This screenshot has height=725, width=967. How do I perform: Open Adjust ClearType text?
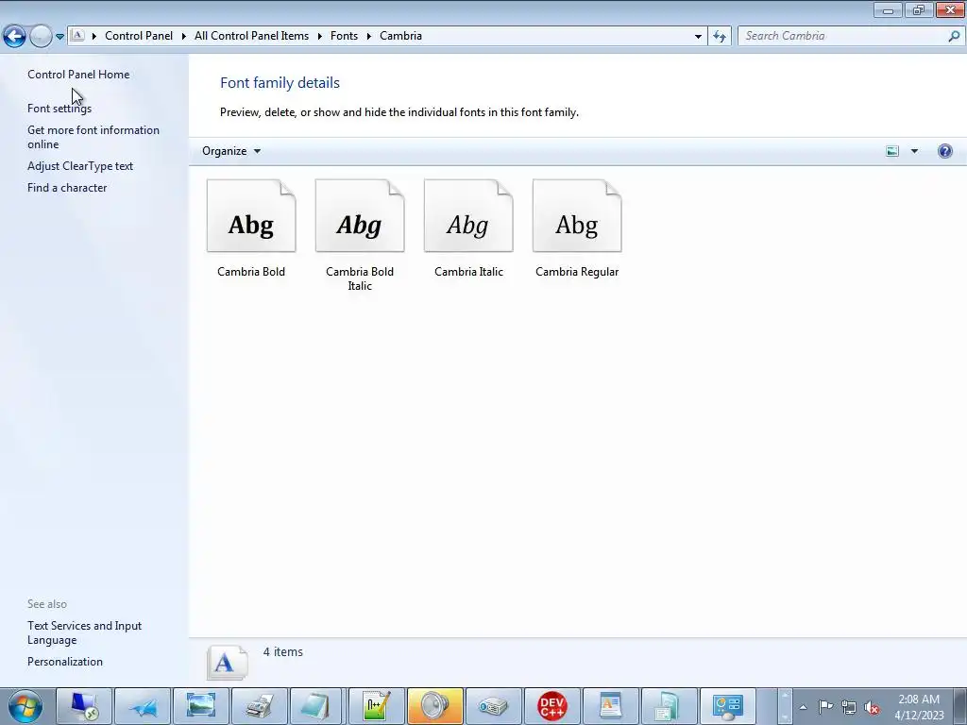coord(80,166)
